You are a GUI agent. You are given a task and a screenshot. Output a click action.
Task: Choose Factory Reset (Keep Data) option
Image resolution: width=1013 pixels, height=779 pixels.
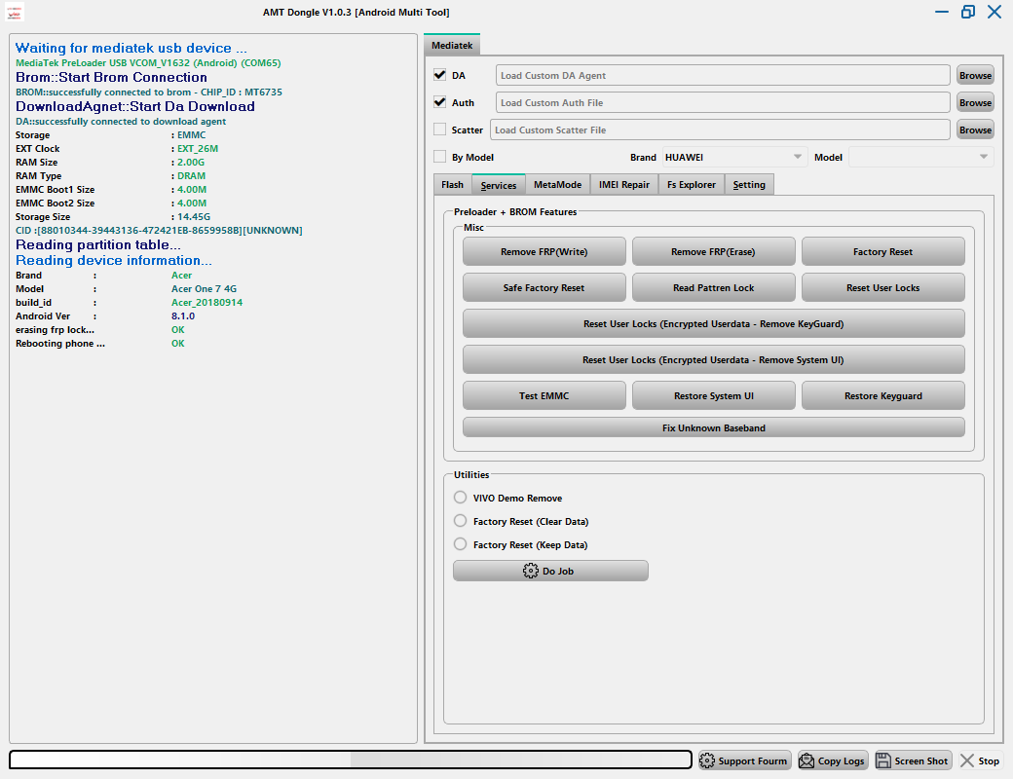click(x=461, y=544)
